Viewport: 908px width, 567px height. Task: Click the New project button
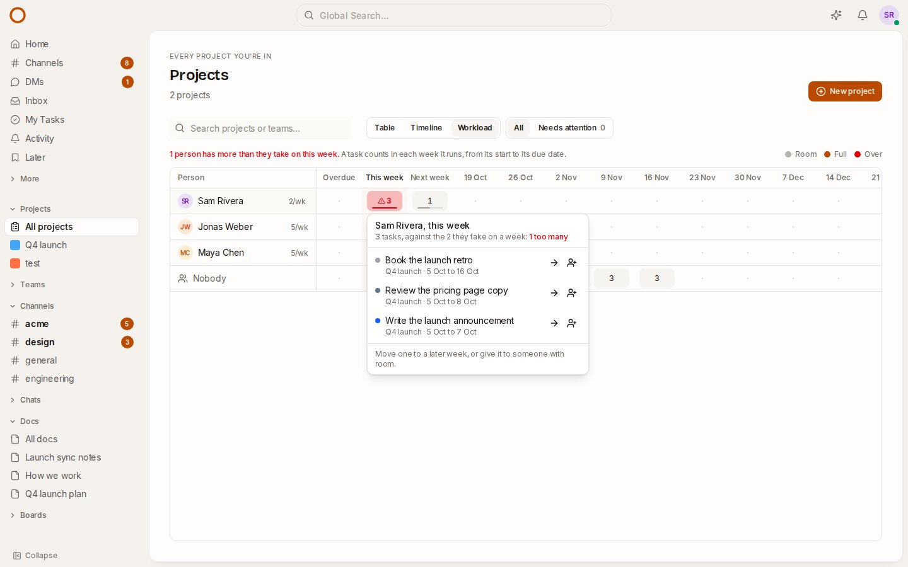pyautogui.click(x=845, y=91)
